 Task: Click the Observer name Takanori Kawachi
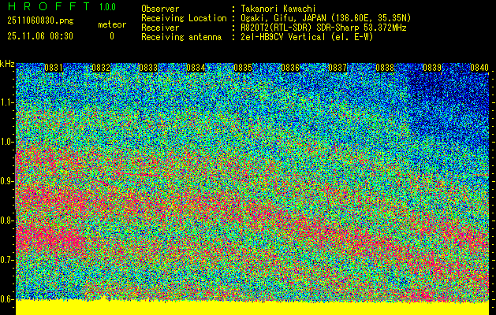tap(278, 9)
